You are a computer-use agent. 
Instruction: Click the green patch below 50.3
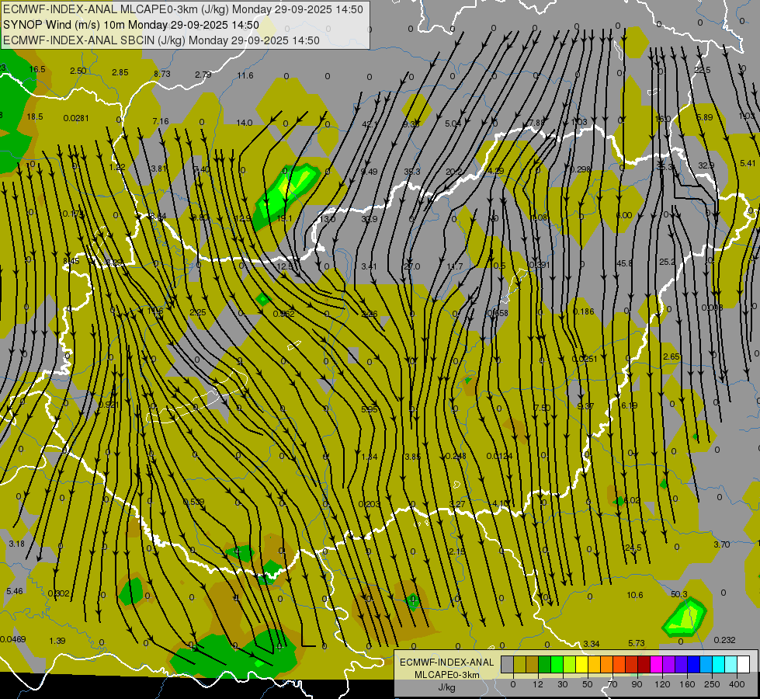tap(685, 617)
